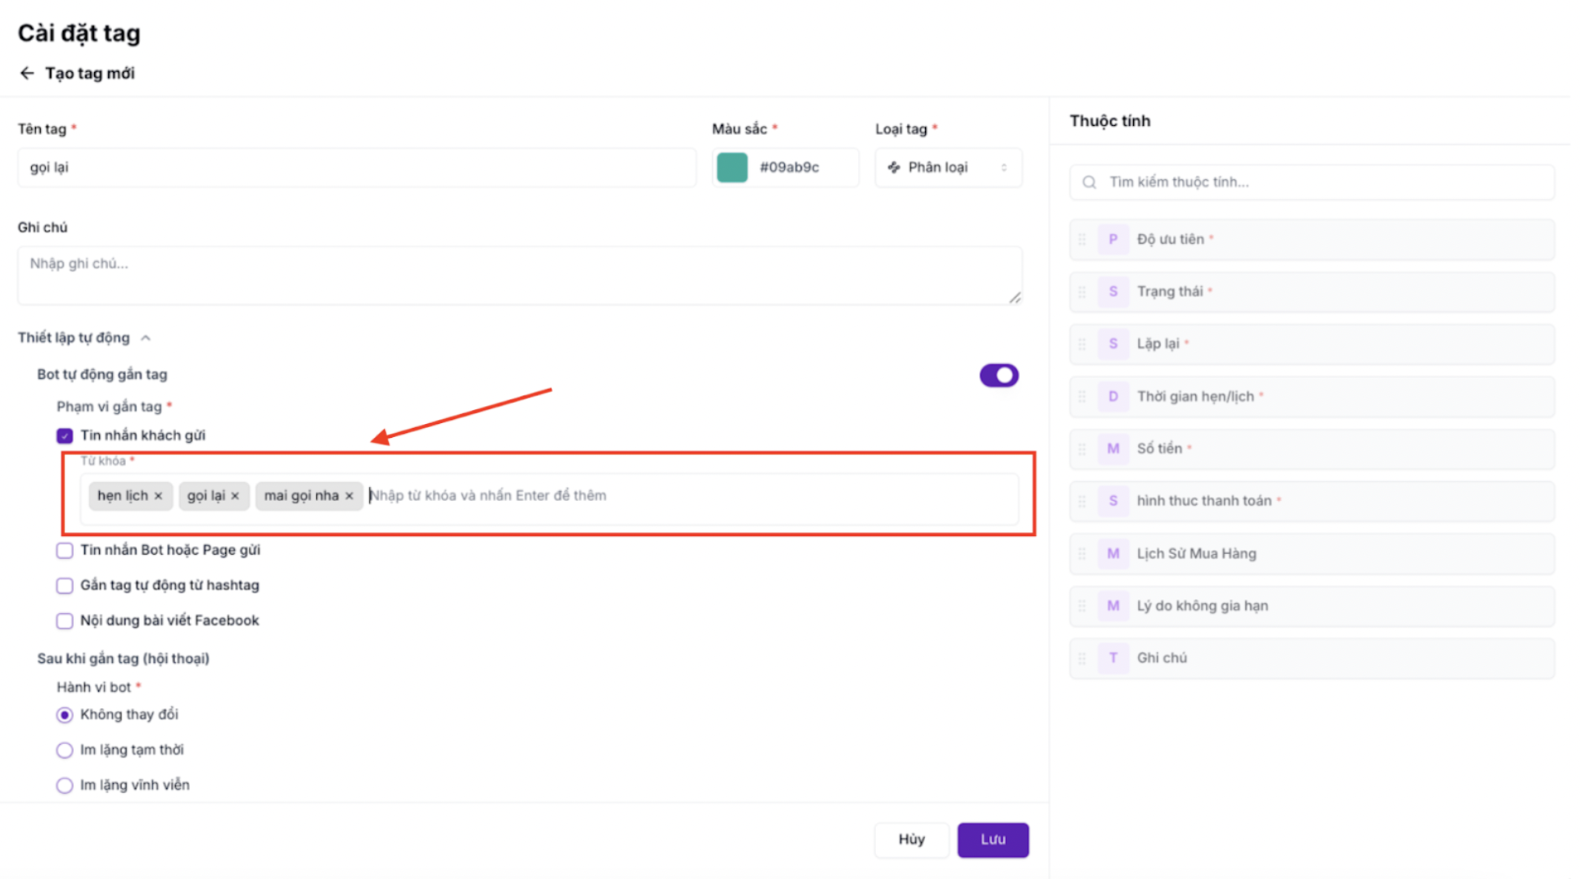
Task: Click the Tên tag input field
Action: 357,168
